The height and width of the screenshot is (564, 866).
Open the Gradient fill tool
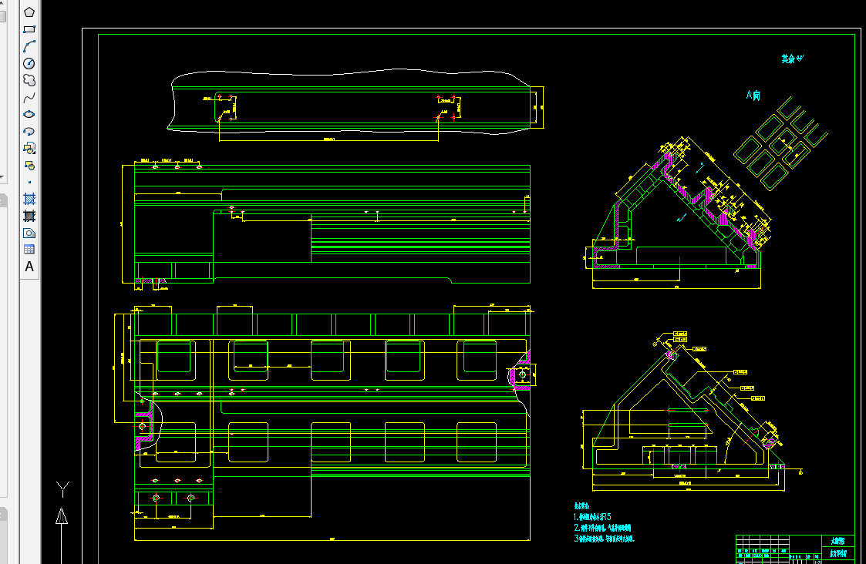pyautogui.click(x=29, y=216)
